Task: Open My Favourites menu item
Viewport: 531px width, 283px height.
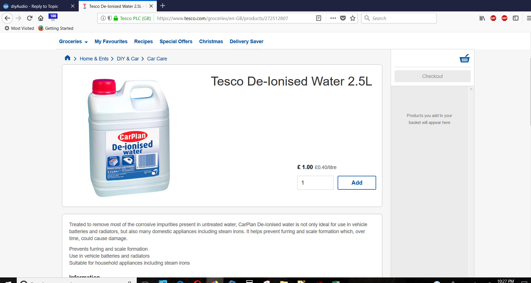Action: [111, 42]
